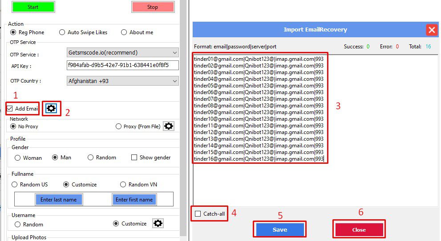Viewport: 441px width, 241px height.
Task: Close Import EmailRecovery with red X
Action: 432,29
